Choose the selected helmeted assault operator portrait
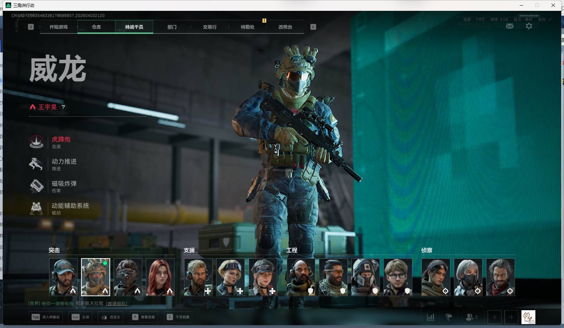The width and height of the screenshot is (564, 328). (96, 277)
